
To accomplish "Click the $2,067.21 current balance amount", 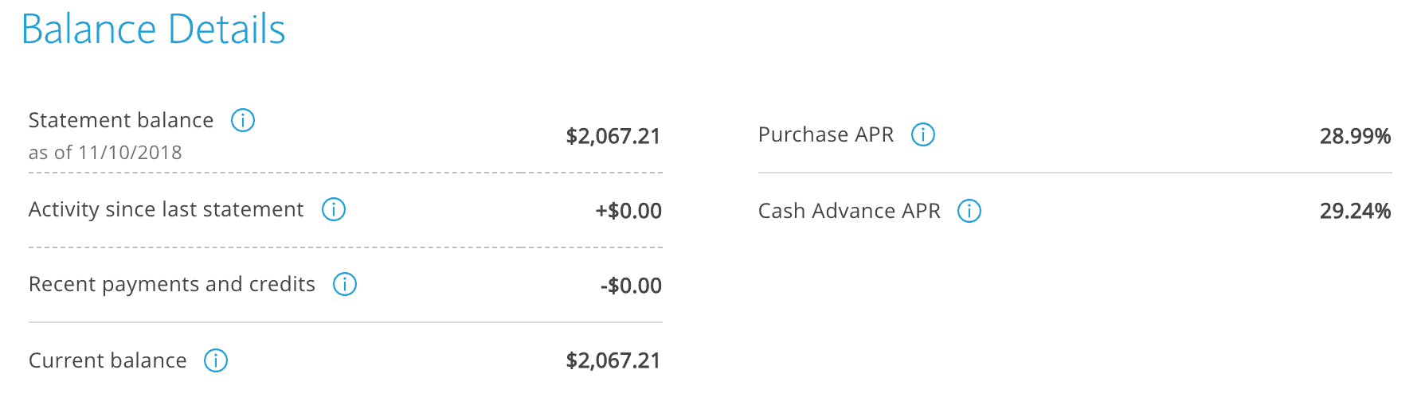I will click(x=613, y=360).
